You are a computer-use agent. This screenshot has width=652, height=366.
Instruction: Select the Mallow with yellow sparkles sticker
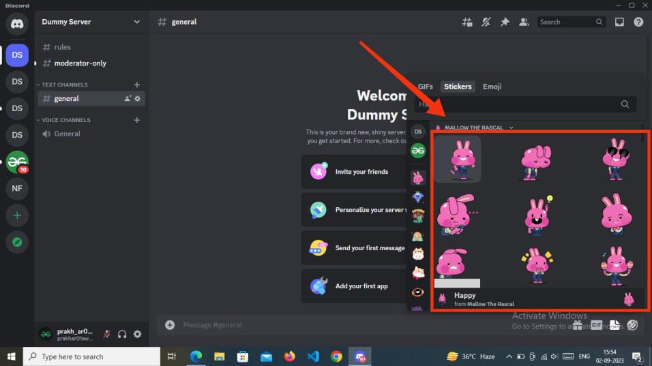537,265
